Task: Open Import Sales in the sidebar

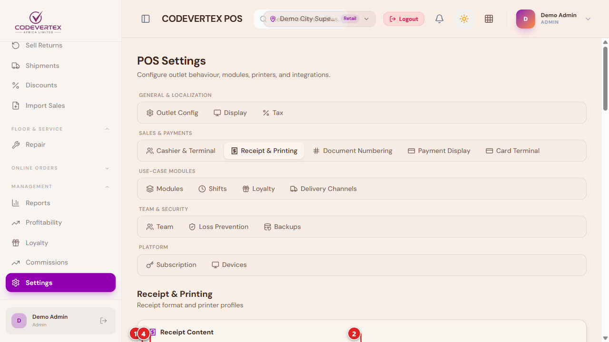Action: tap(60, 105)
